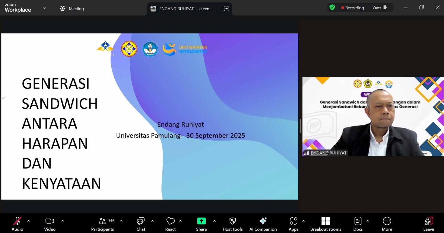Image resolution: width=444 pixels, height=233 pixels.
Task: Open Breakout rooms
Action: (x=326, y=224)
